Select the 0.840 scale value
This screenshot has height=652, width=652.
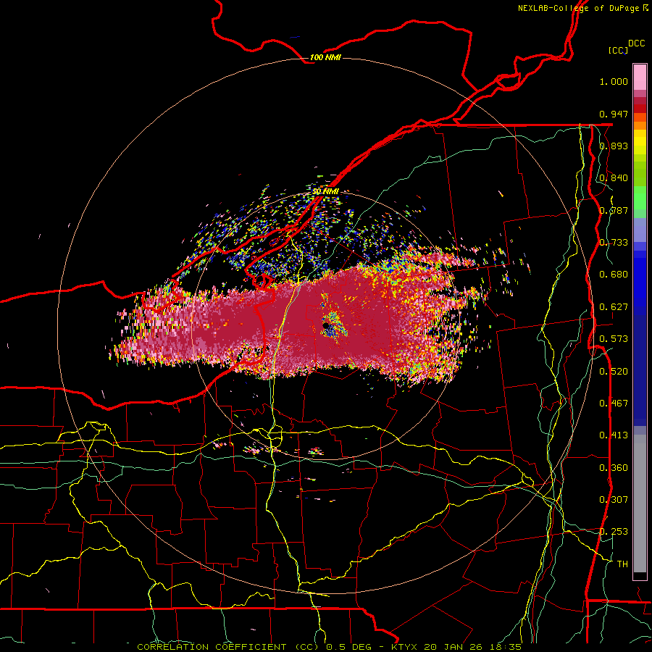(614, 178)
